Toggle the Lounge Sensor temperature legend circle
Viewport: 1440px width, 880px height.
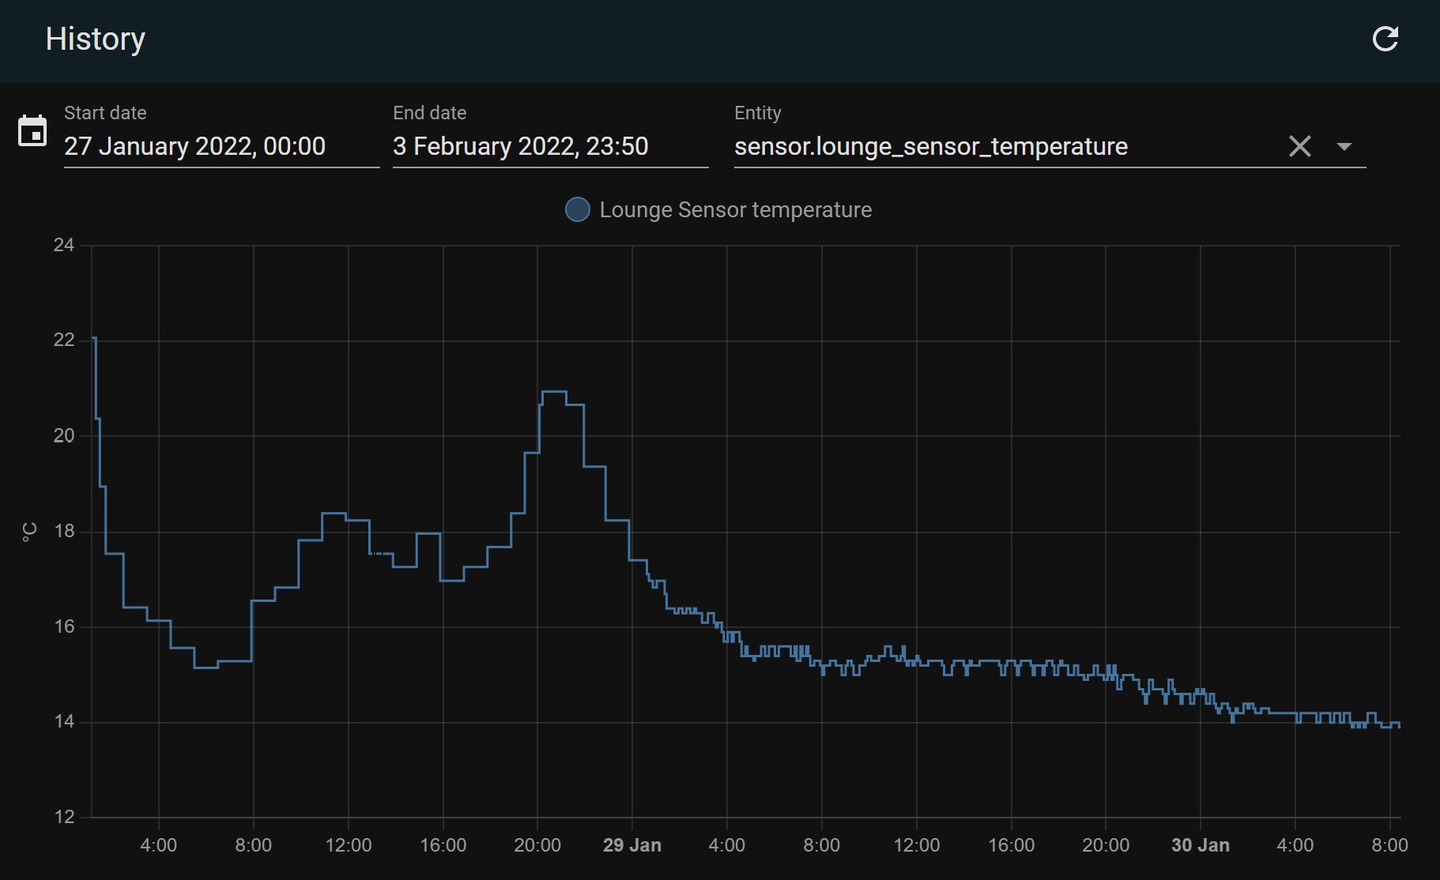pyautogui.click(x=578, y=209)
